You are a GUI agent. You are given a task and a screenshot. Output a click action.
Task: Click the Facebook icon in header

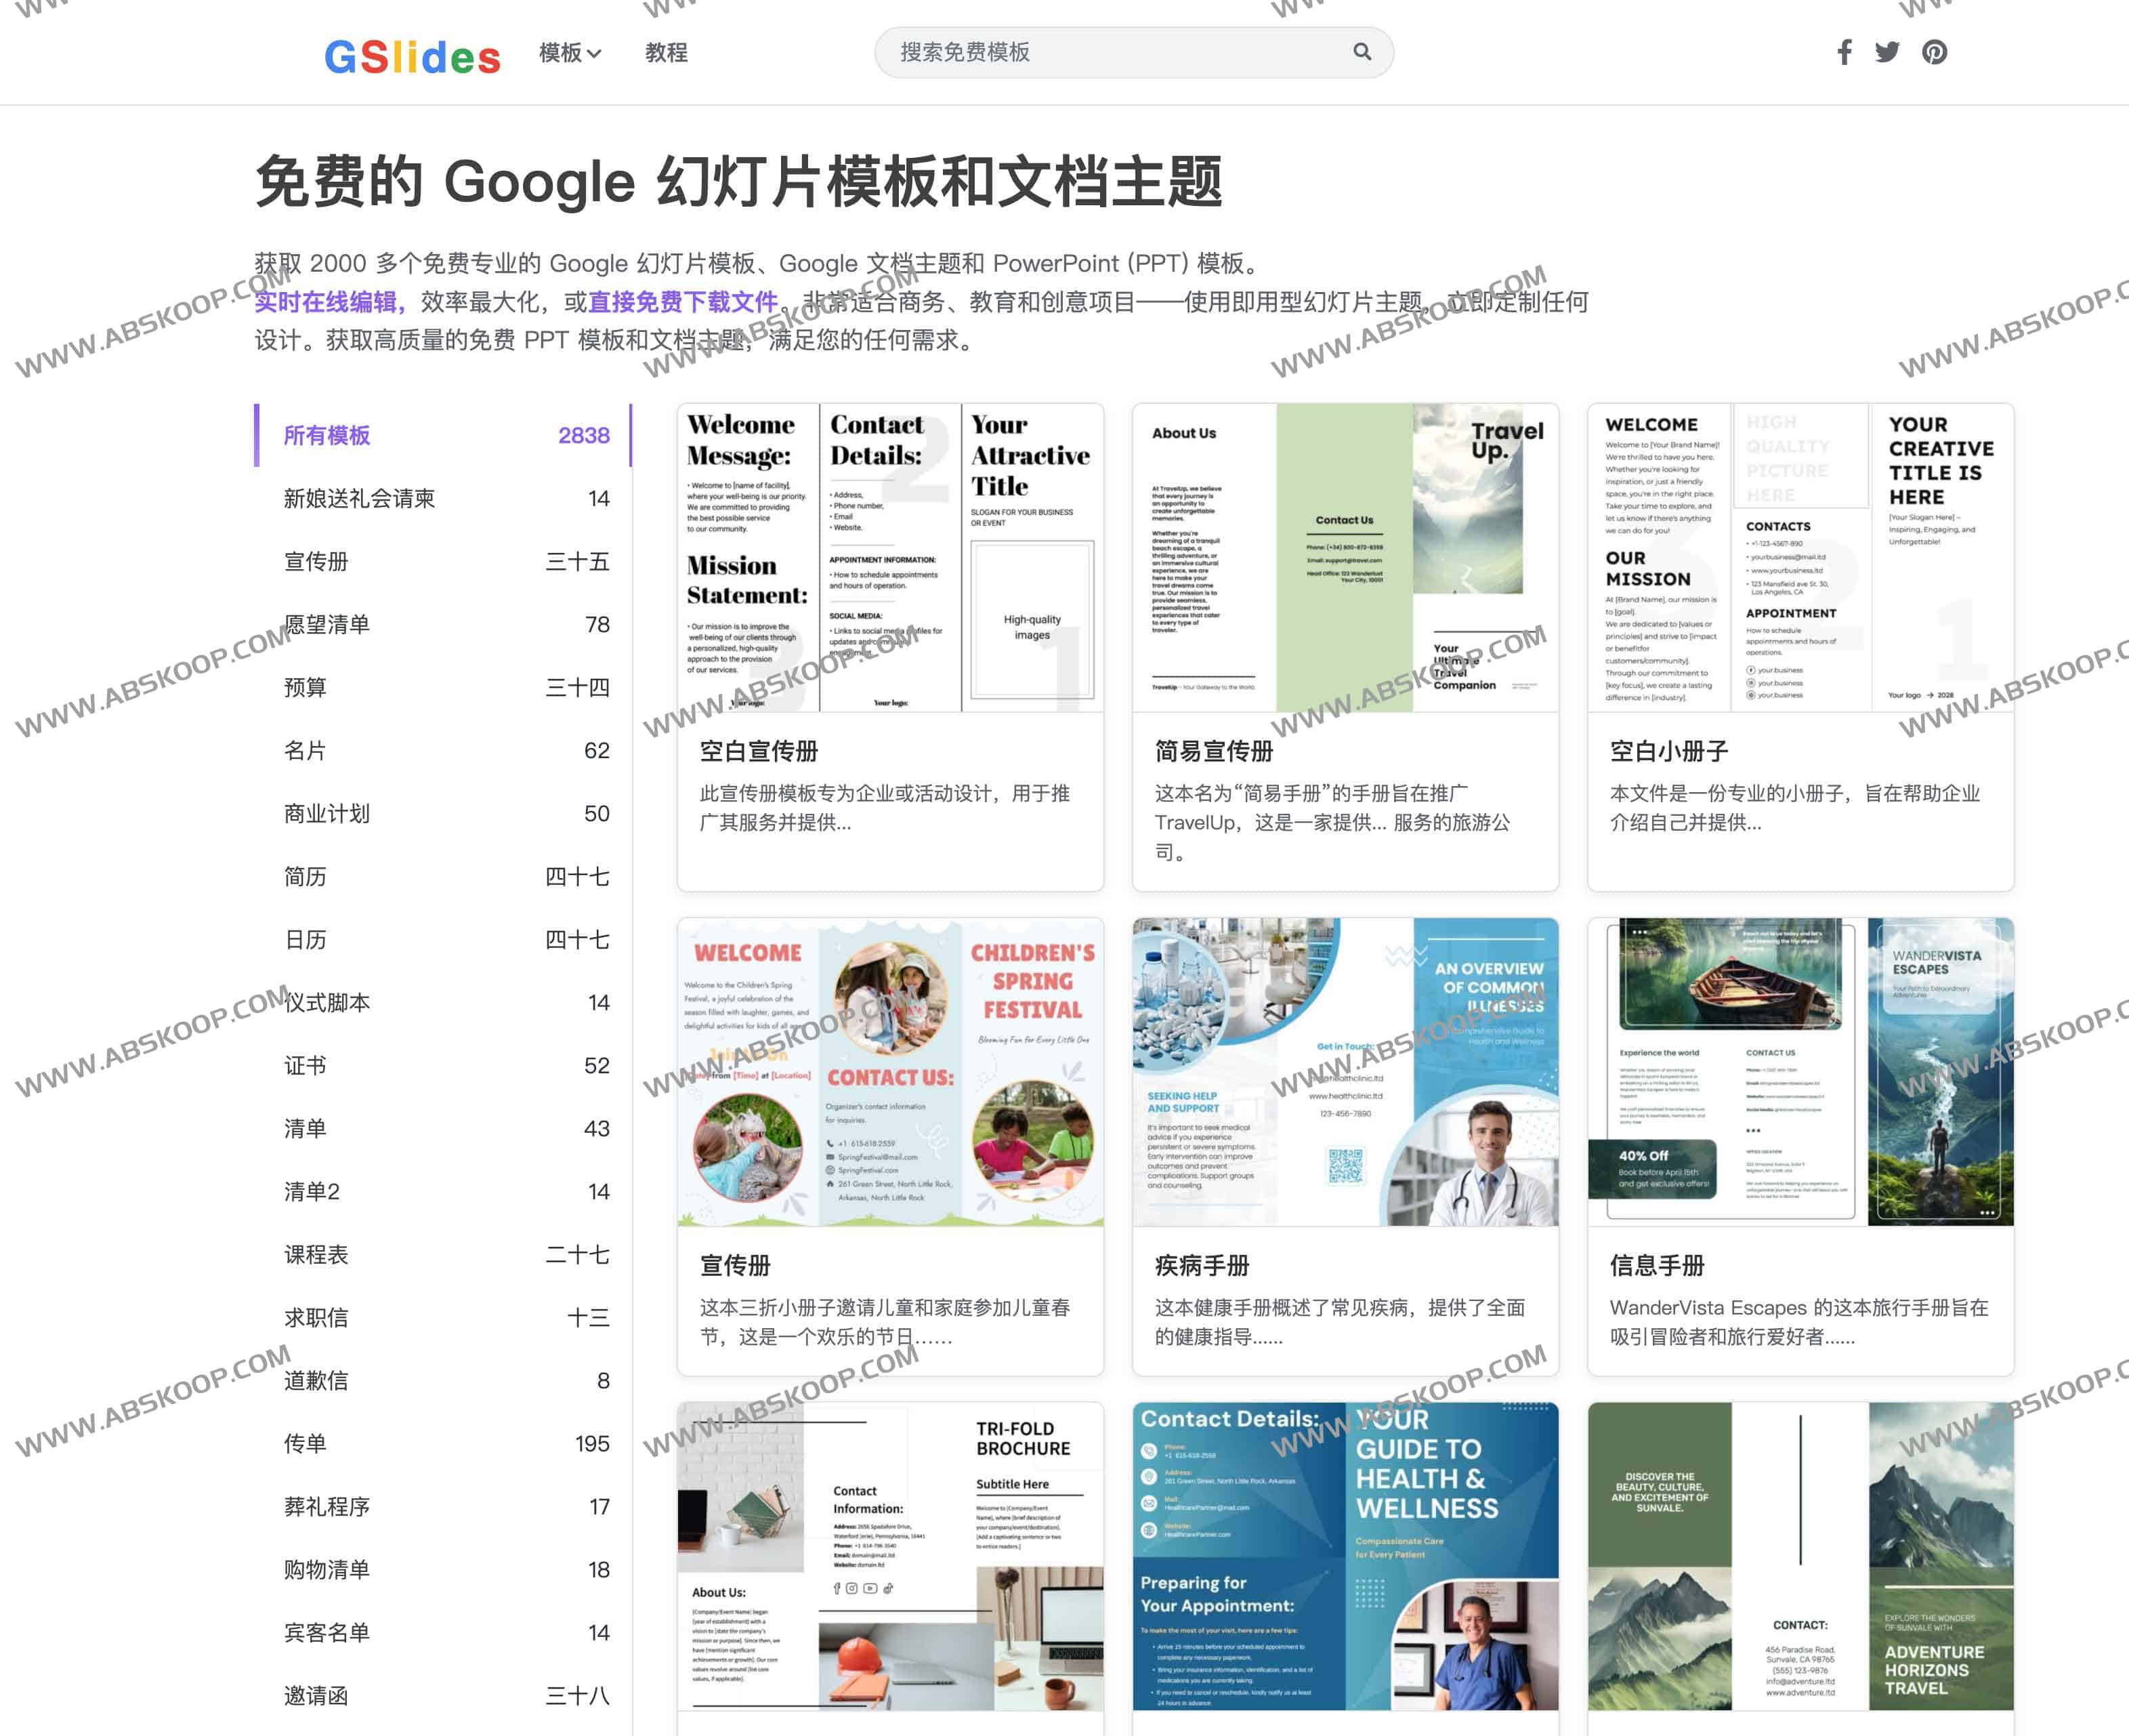point(1844,52)
